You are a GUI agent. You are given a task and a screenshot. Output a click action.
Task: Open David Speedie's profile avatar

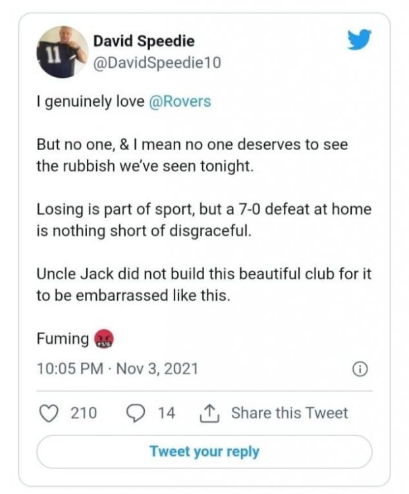point(63,52)
